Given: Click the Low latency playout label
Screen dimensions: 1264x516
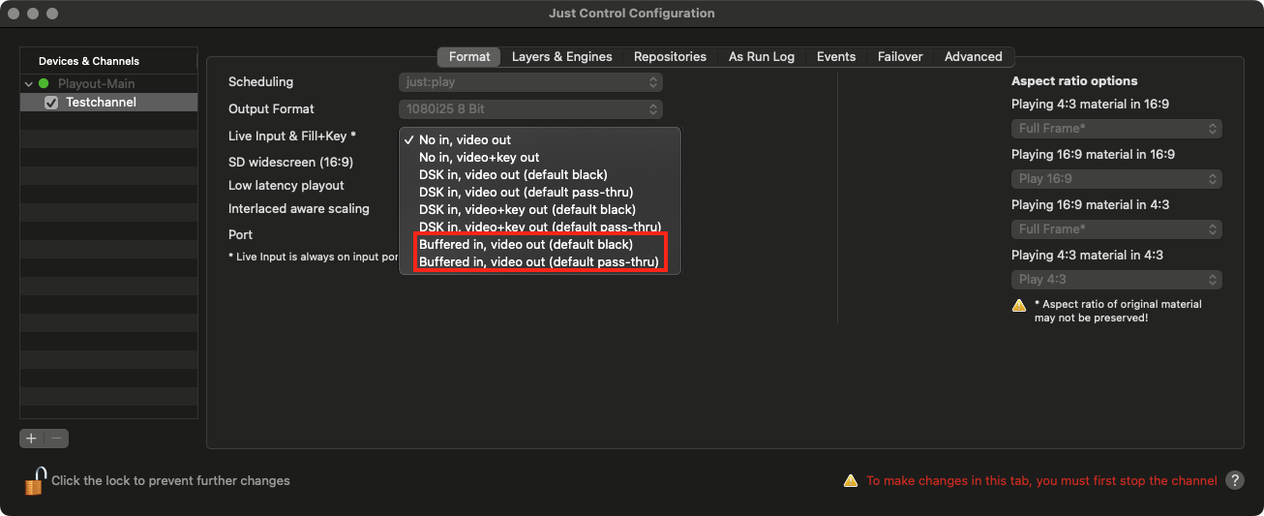Looking at the screenshot, I should 286,185.
